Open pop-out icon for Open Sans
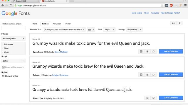This screenshot has height=105, width=188. pos(153,51)
